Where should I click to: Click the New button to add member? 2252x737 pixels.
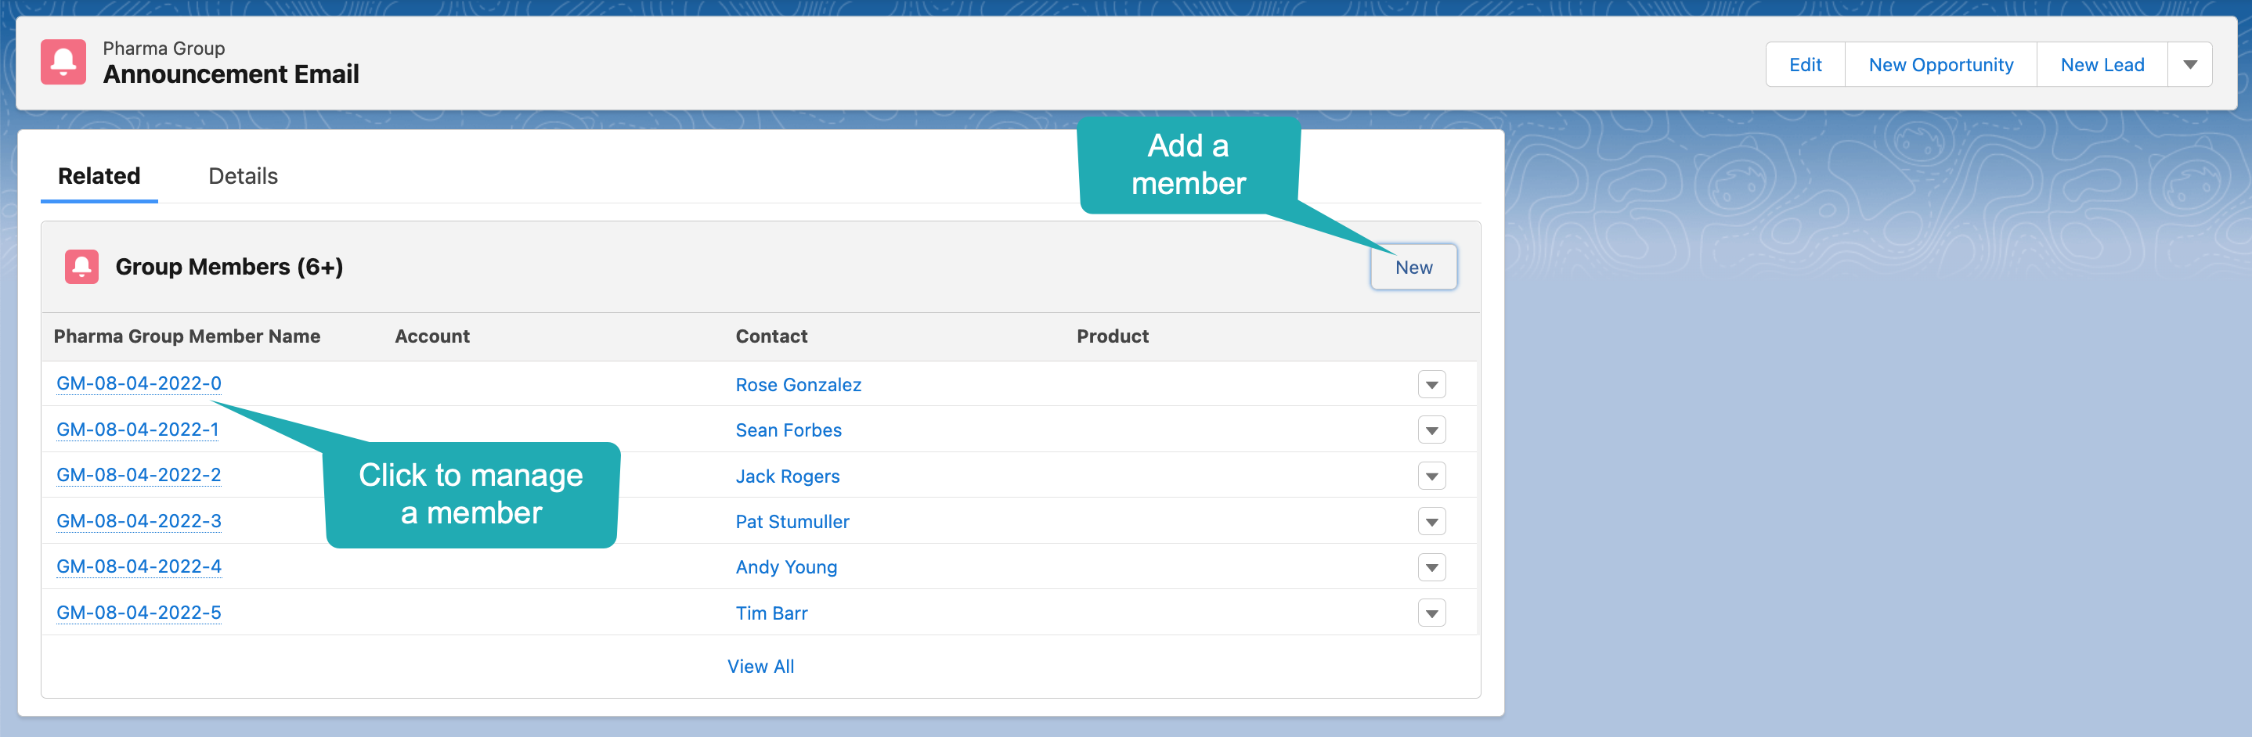(1413, 268)
